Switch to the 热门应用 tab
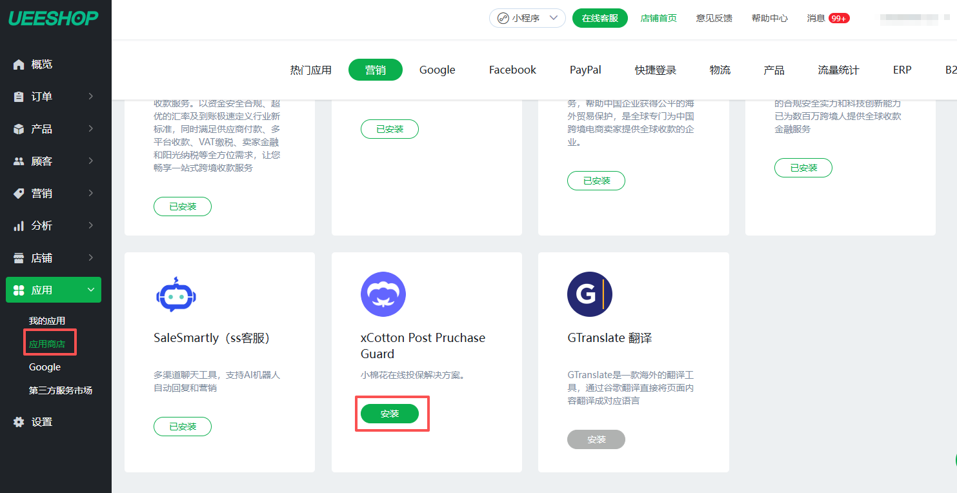The image size is (957, 493). pyautogui.click(x=310, y=70)
